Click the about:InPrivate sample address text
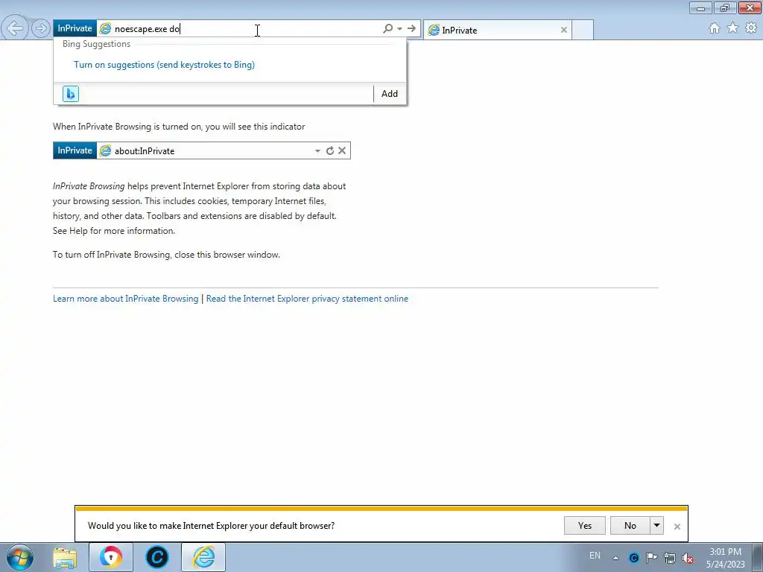 [145, 150]
